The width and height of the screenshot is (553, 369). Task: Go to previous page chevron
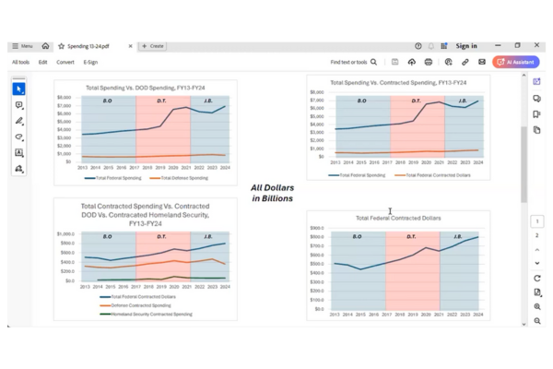[x=537, y=250]
